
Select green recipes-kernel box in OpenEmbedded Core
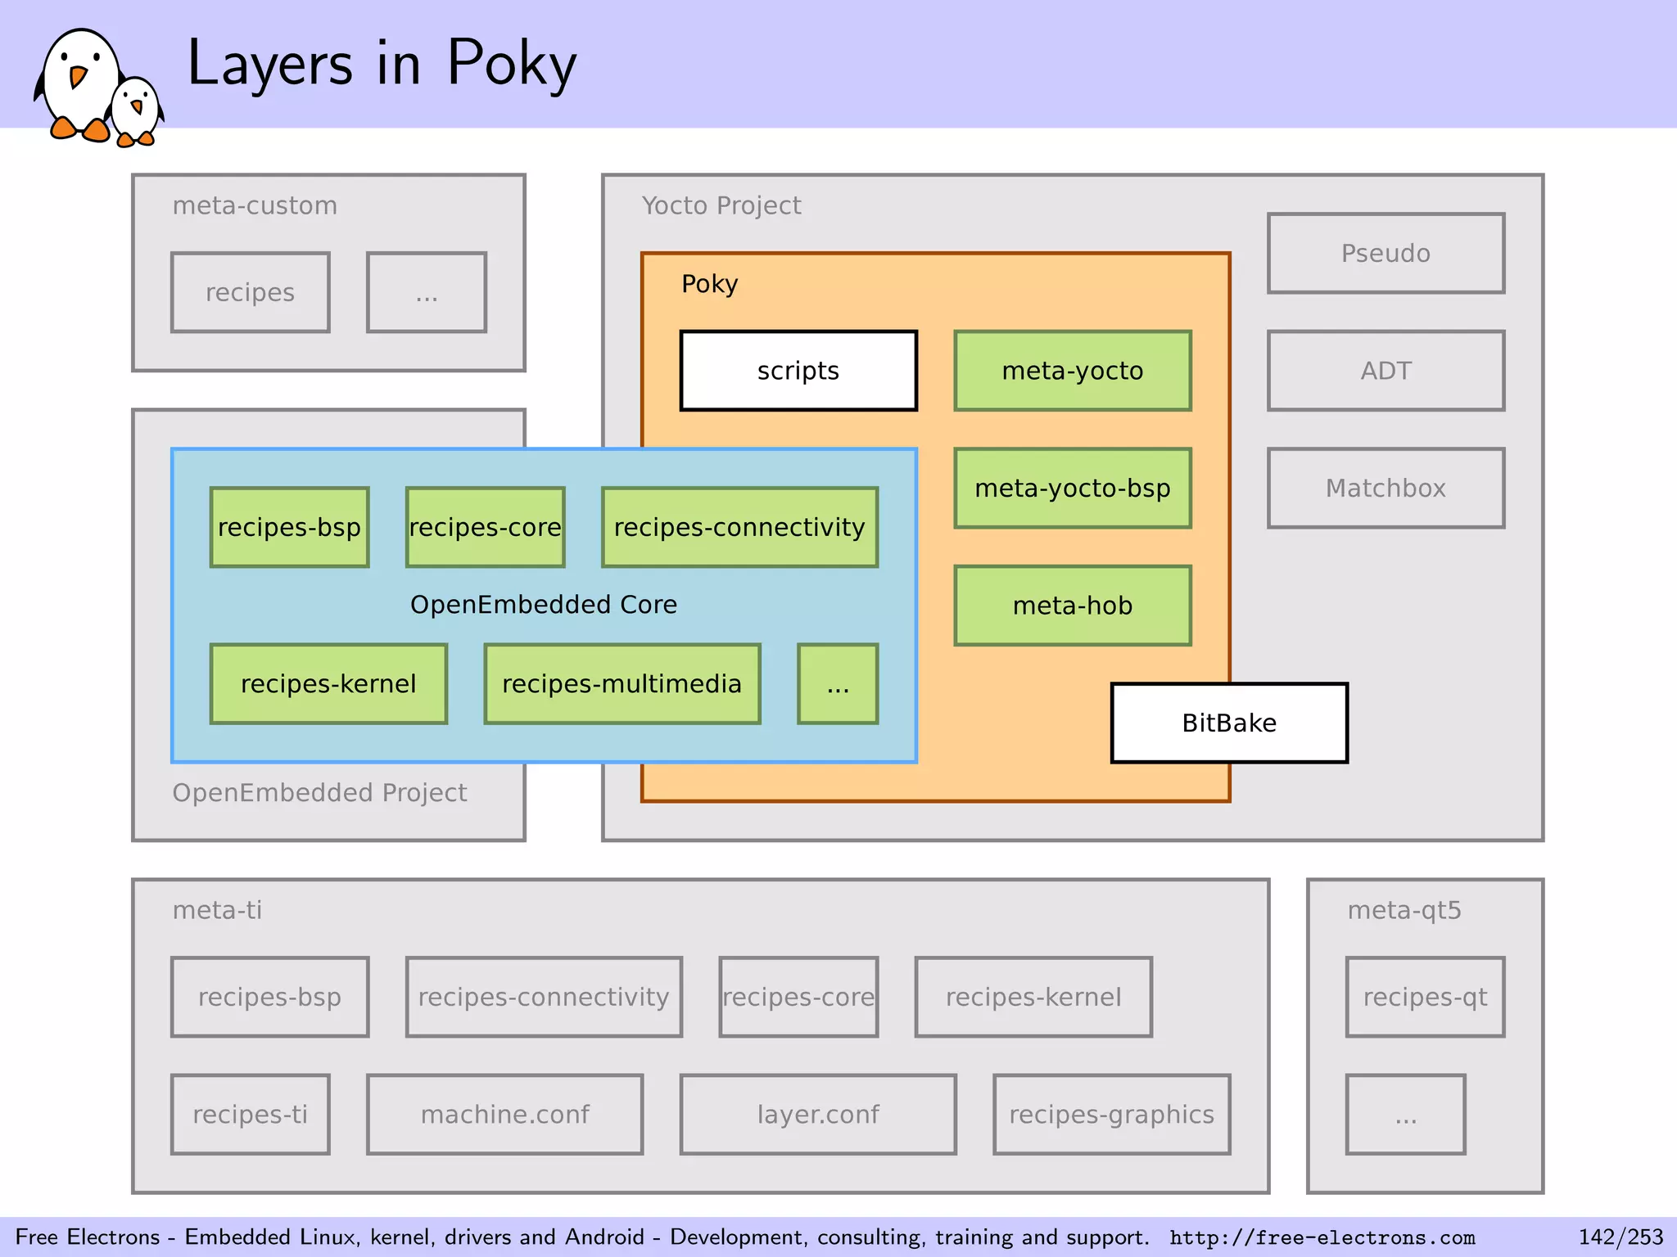[328, 683]
